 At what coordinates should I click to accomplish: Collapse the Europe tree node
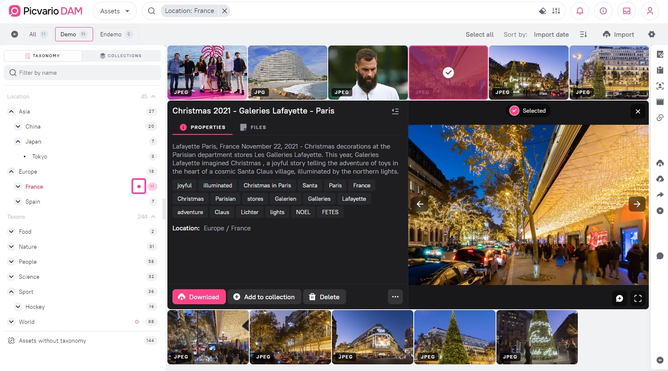point(11,172)
